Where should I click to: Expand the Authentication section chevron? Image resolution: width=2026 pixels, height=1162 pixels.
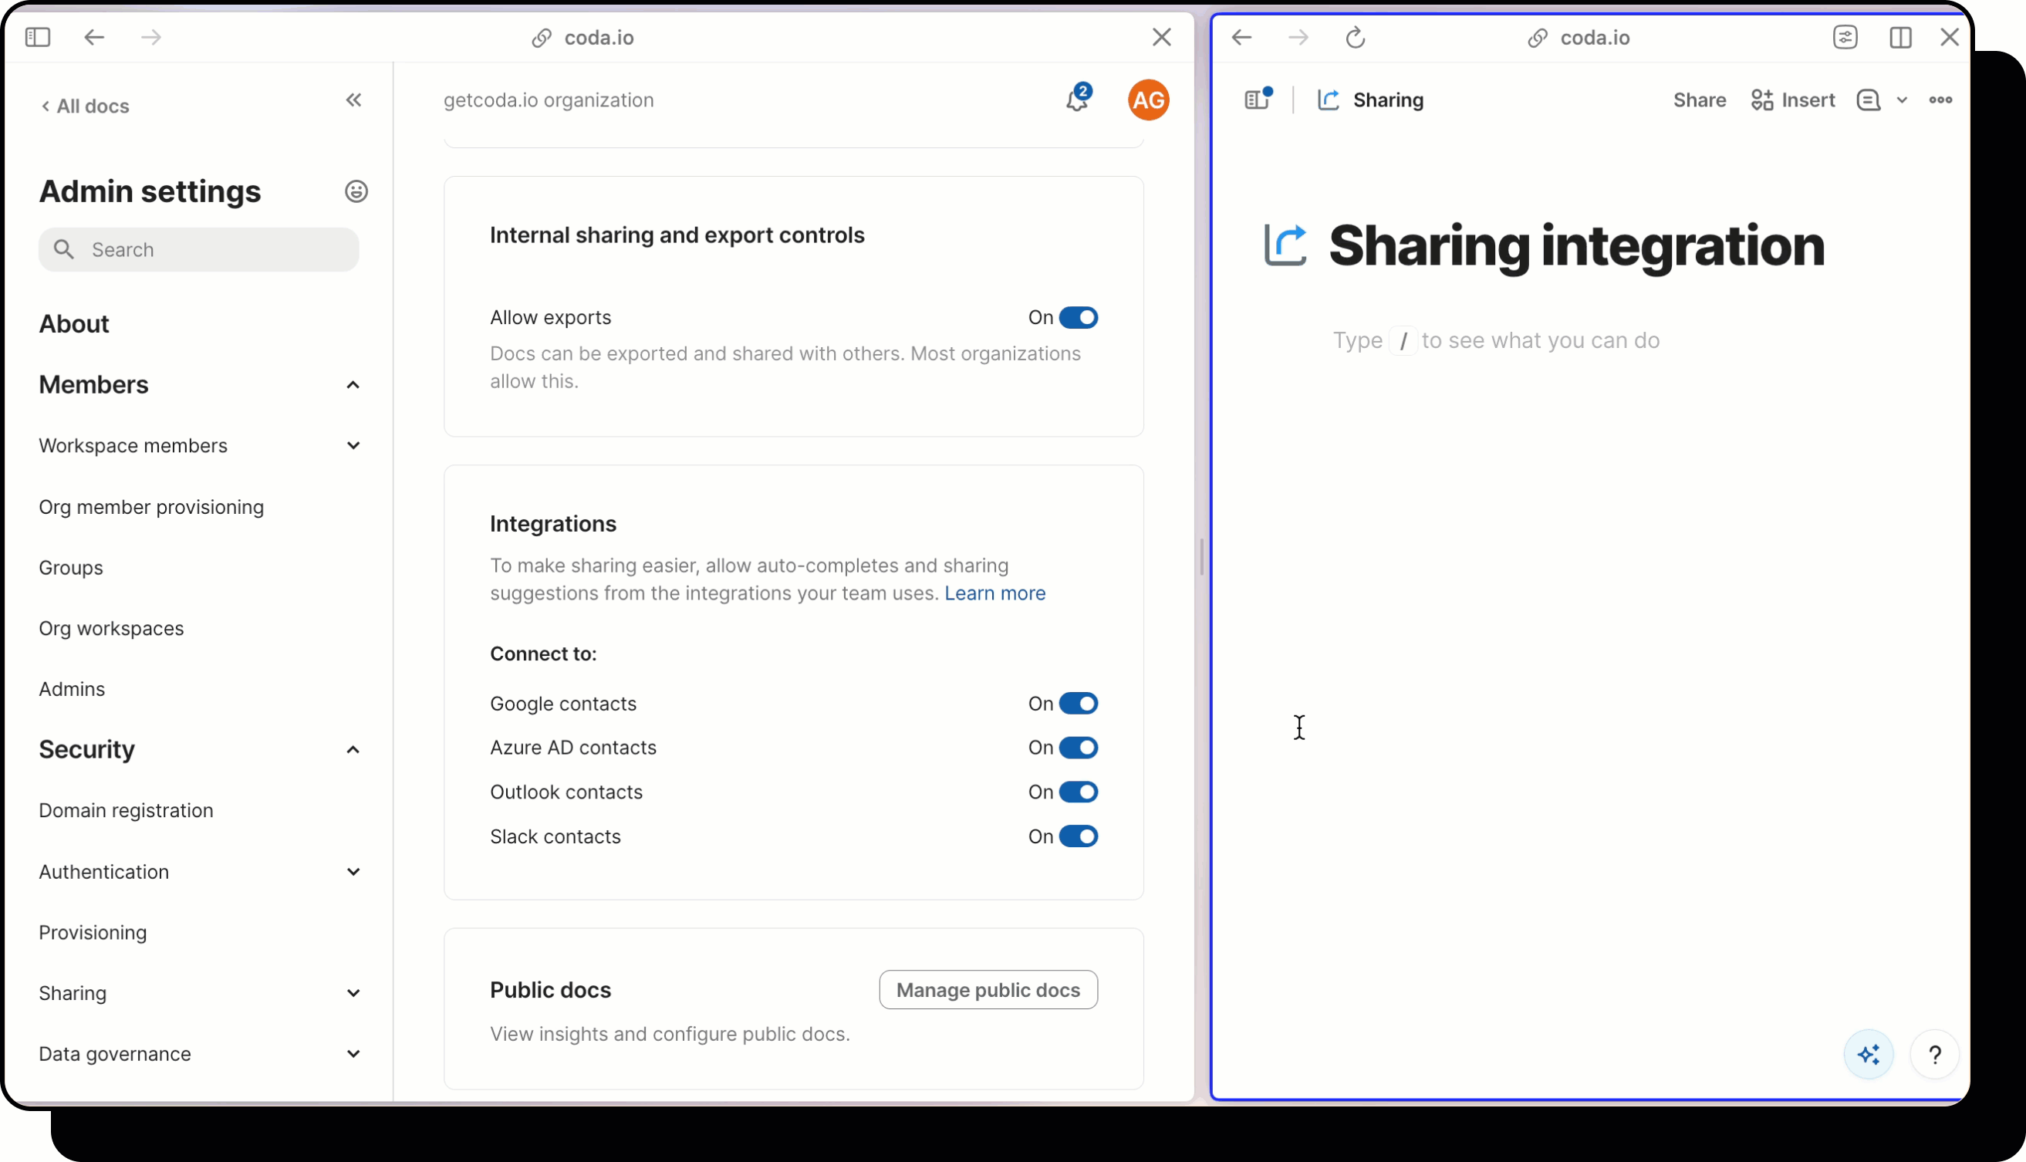coord(353,872)
